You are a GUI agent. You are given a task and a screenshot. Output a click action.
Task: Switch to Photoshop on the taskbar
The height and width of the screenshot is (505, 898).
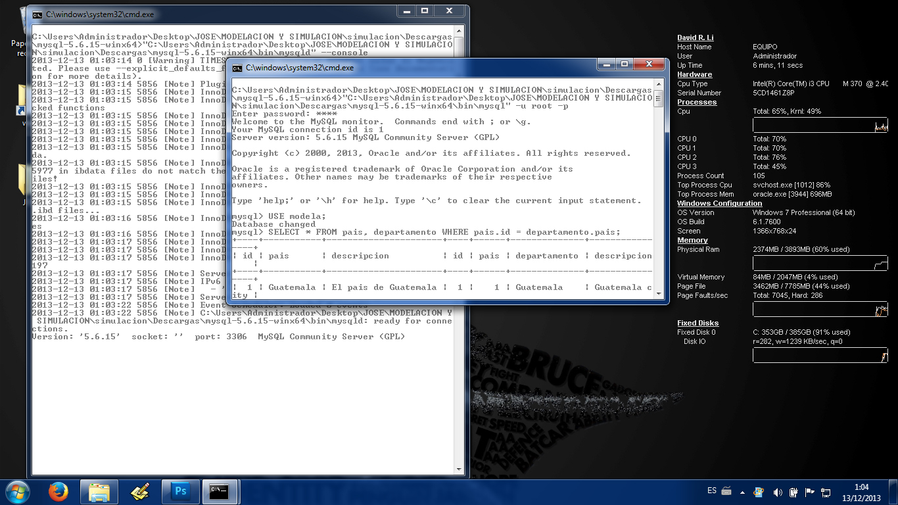[x=181, y=491]
